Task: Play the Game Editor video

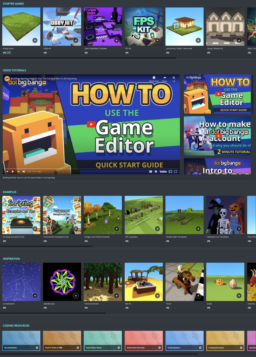Action: [x=13, y=172]
